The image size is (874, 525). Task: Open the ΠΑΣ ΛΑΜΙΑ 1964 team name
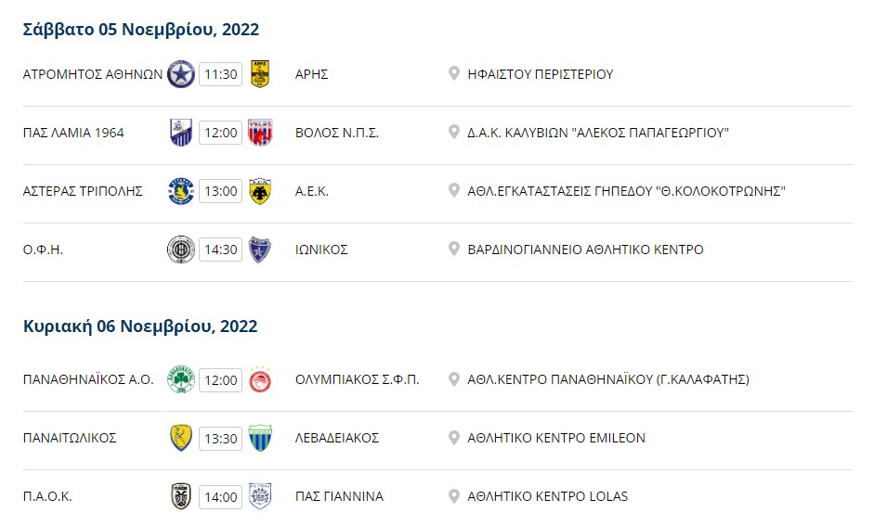click(x=73, y=133)
